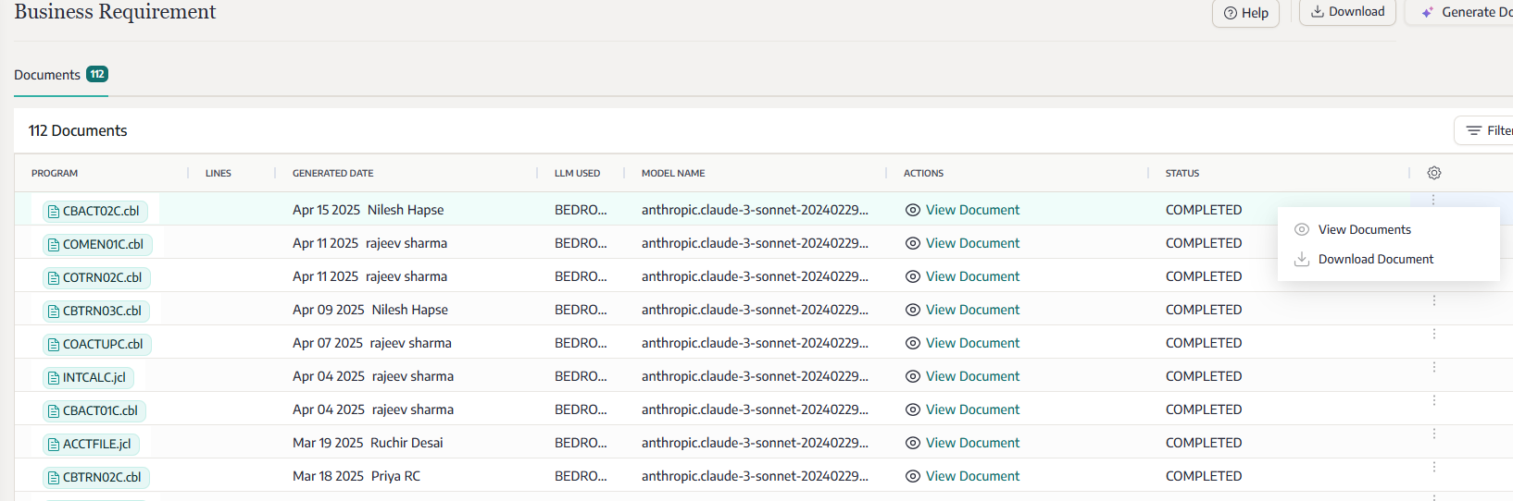Screen dimensions: 1513x501
Task: Open the CBTRN02C.cbl program chip
Action: click(x=95, y=477)
